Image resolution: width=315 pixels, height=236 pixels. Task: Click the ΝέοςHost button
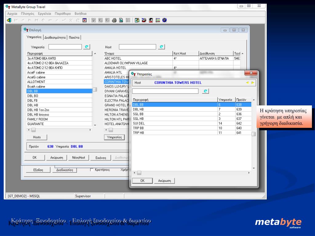click(78, 158)
